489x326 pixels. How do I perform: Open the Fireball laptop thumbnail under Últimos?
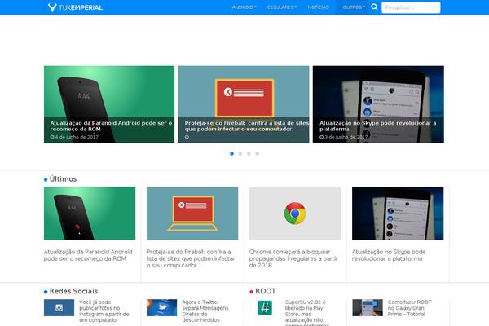(x=192, y=214)
